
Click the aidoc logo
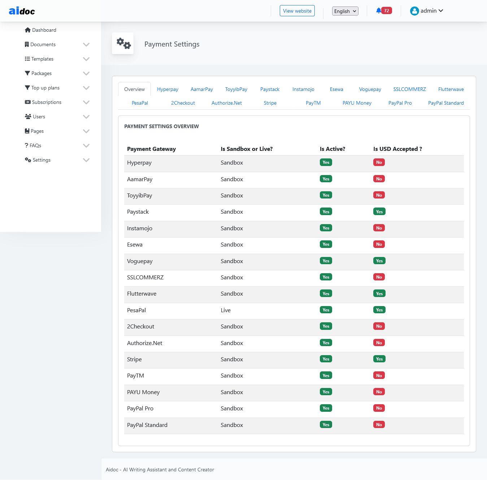click(22, 11)
